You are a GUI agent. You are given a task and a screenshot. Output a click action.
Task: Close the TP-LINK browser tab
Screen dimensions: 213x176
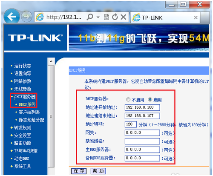click(196, 17)
